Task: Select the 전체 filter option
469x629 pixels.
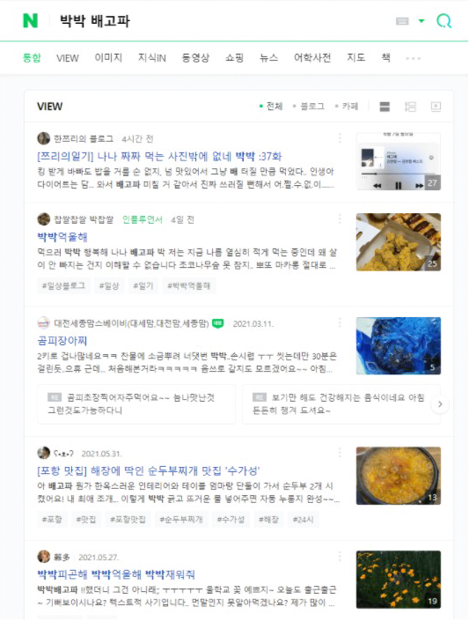Action: pos(271,106)
